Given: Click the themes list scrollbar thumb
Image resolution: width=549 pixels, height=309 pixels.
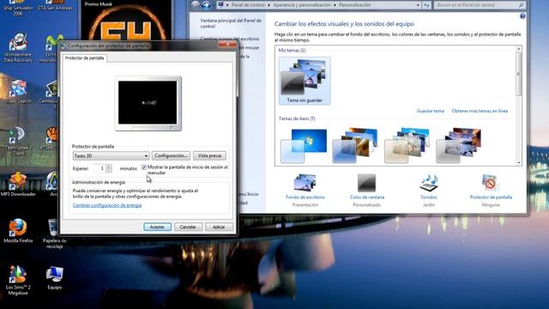Looking at the screenshot, I should (x=519, y=74).
